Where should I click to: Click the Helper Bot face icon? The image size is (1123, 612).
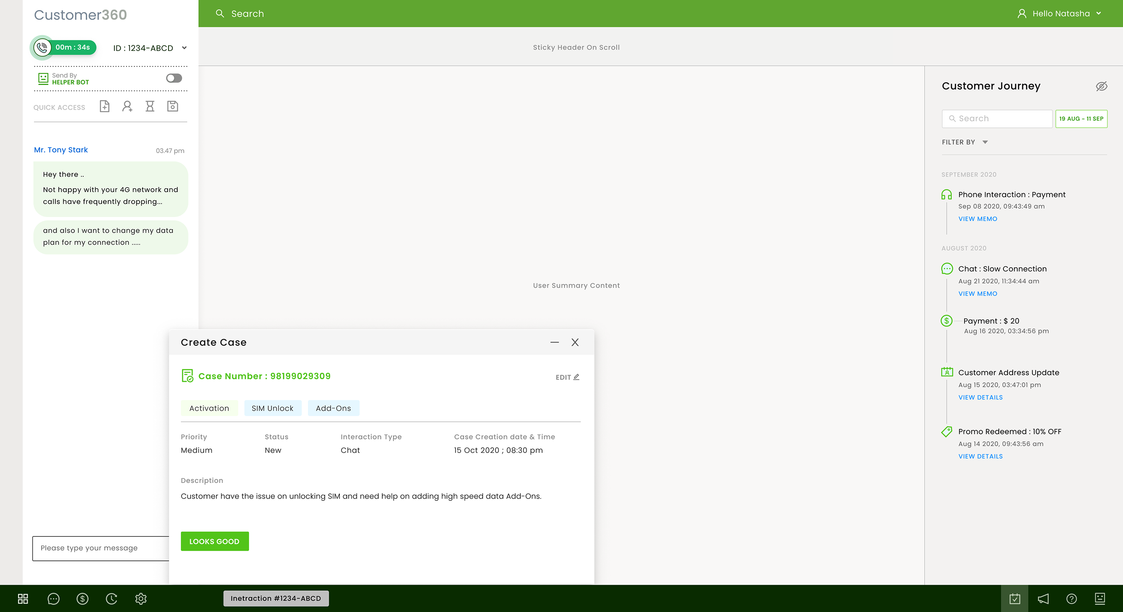click(x=43, y=78)
